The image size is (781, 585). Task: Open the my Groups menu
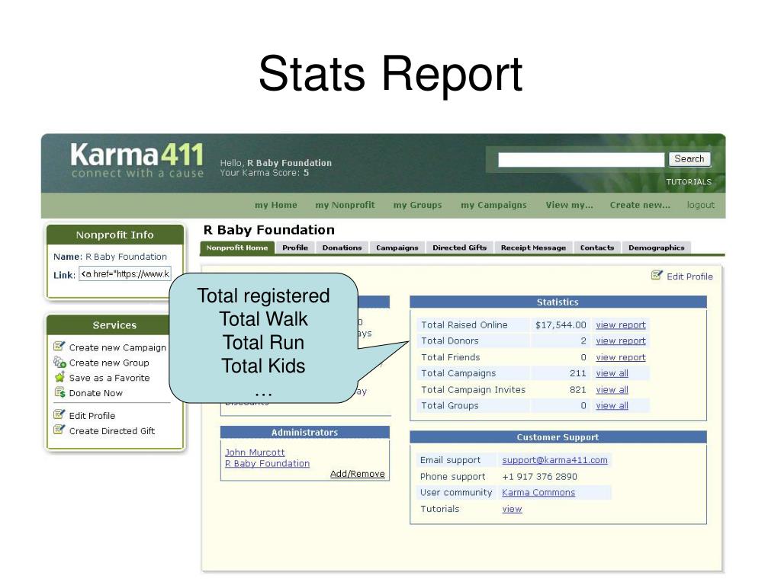[x=417, y=205]
